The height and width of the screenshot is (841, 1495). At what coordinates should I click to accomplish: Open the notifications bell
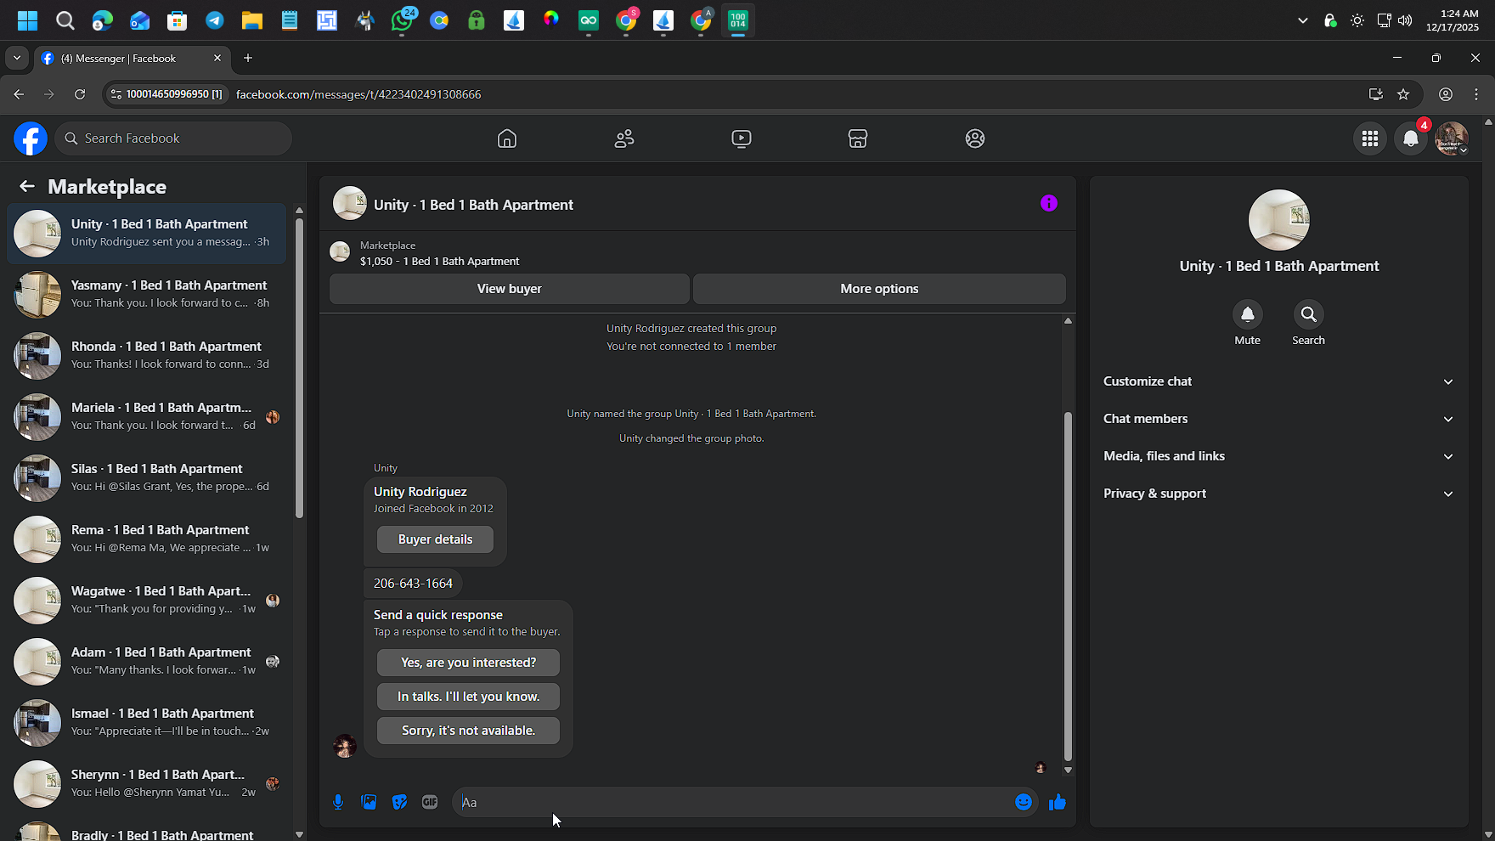[1411, 138]
